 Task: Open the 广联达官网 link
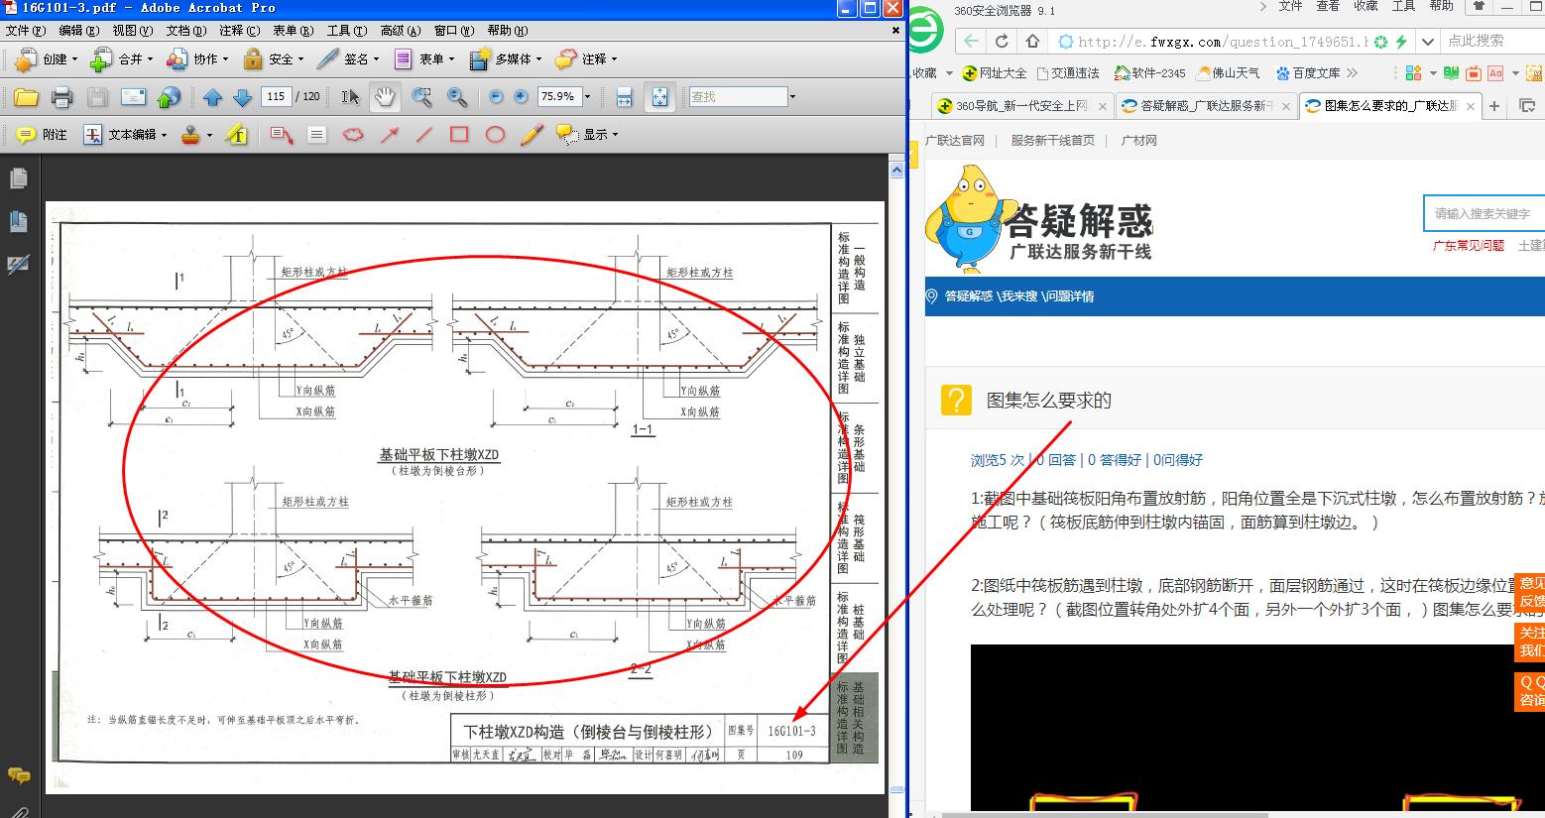955,141
